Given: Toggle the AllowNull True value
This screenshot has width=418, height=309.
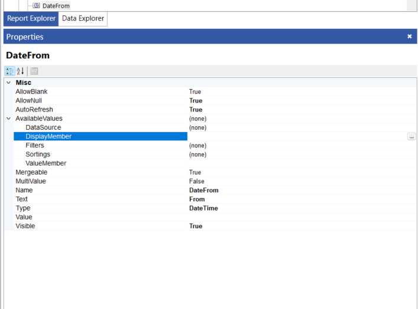Looking at the screenshot, I should click(x=196, y=101).
